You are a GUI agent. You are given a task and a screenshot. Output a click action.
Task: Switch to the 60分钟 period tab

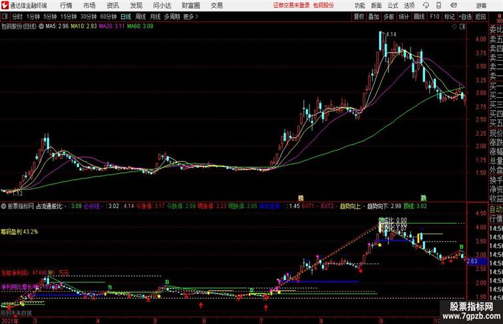tap(108, 17)
